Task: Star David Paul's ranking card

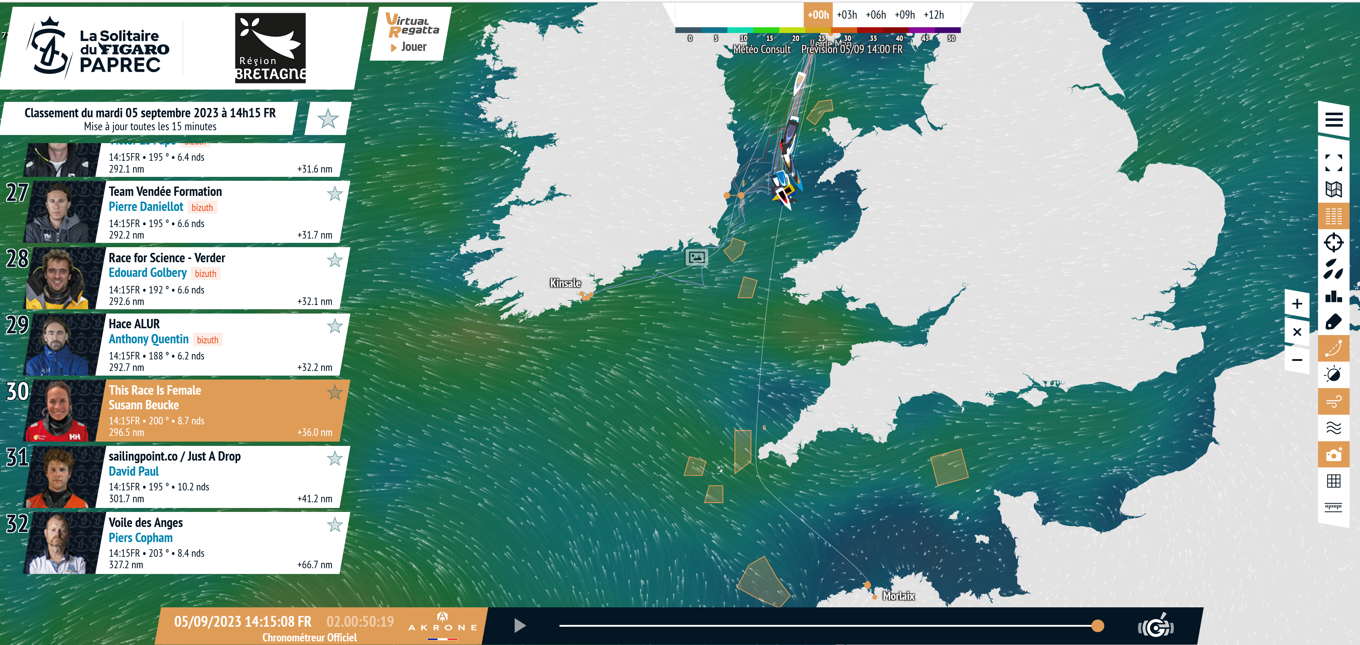Action: pyautogui.click(x=335, y=458)
